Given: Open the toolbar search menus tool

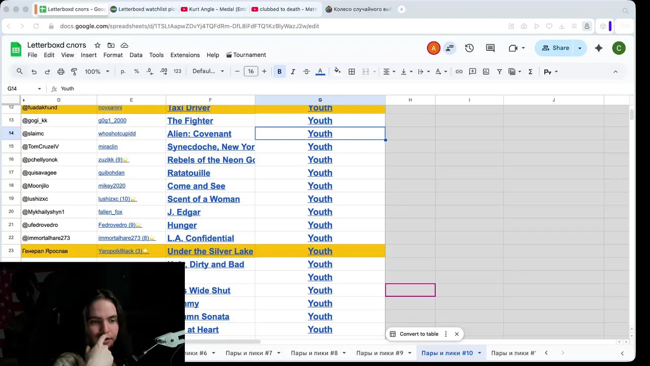Looking at the screenshot, I should 19,72.
